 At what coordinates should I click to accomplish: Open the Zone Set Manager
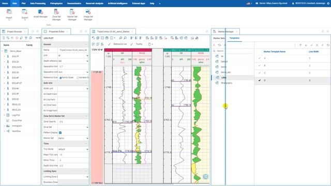pyautogui.click(x=56, y=15)
